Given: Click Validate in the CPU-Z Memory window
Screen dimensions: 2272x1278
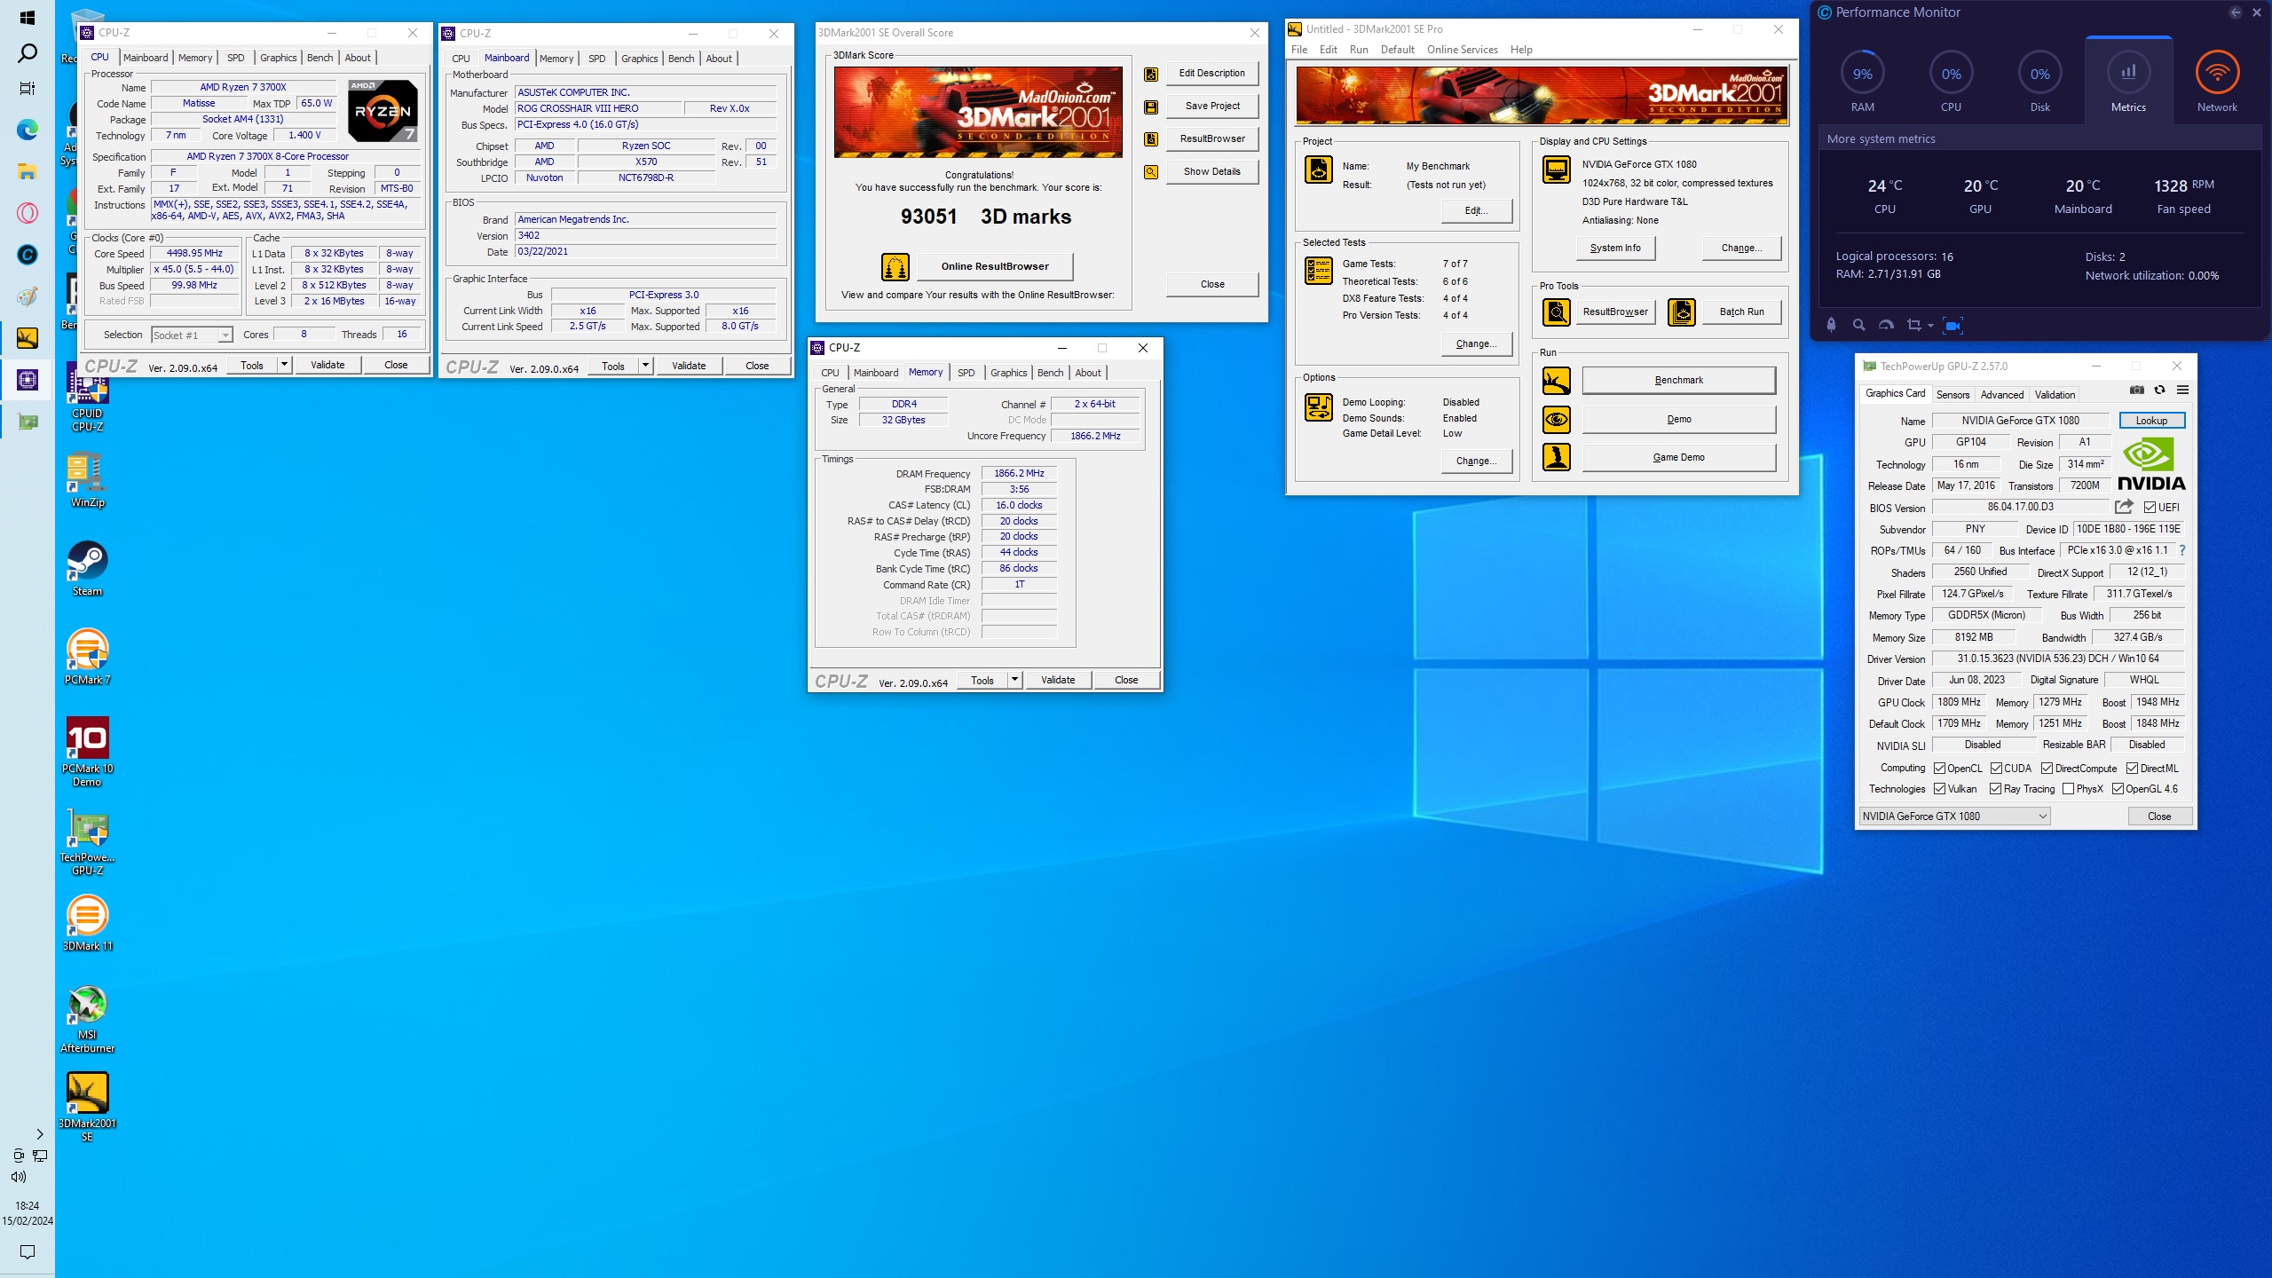Looking at the screenshot, I should click(1058, 680).
